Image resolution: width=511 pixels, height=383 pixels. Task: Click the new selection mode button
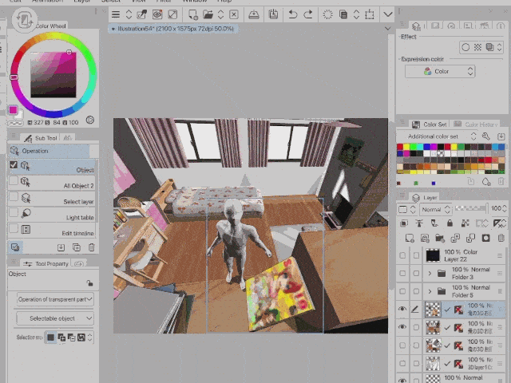[x=50, y=337]
